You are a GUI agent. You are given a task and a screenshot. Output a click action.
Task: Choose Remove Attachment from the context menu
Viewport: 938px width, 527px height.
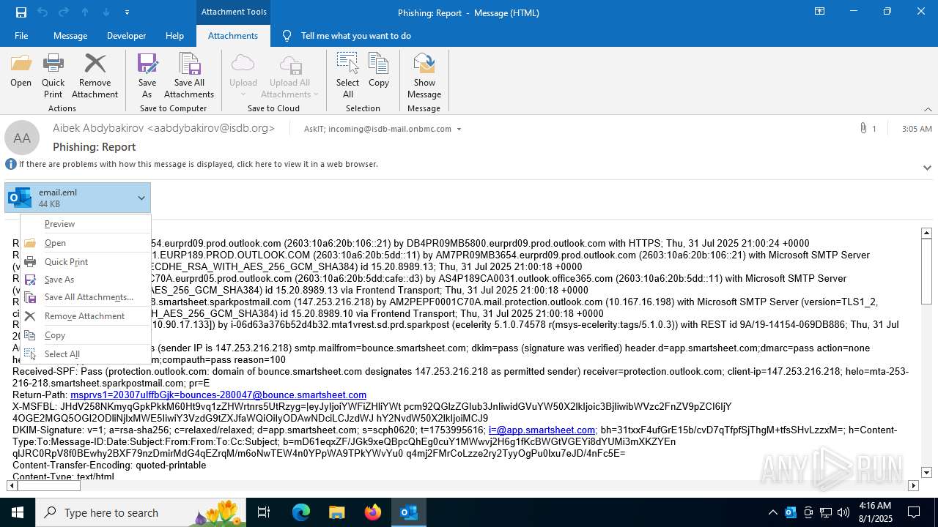click(86, 316)
